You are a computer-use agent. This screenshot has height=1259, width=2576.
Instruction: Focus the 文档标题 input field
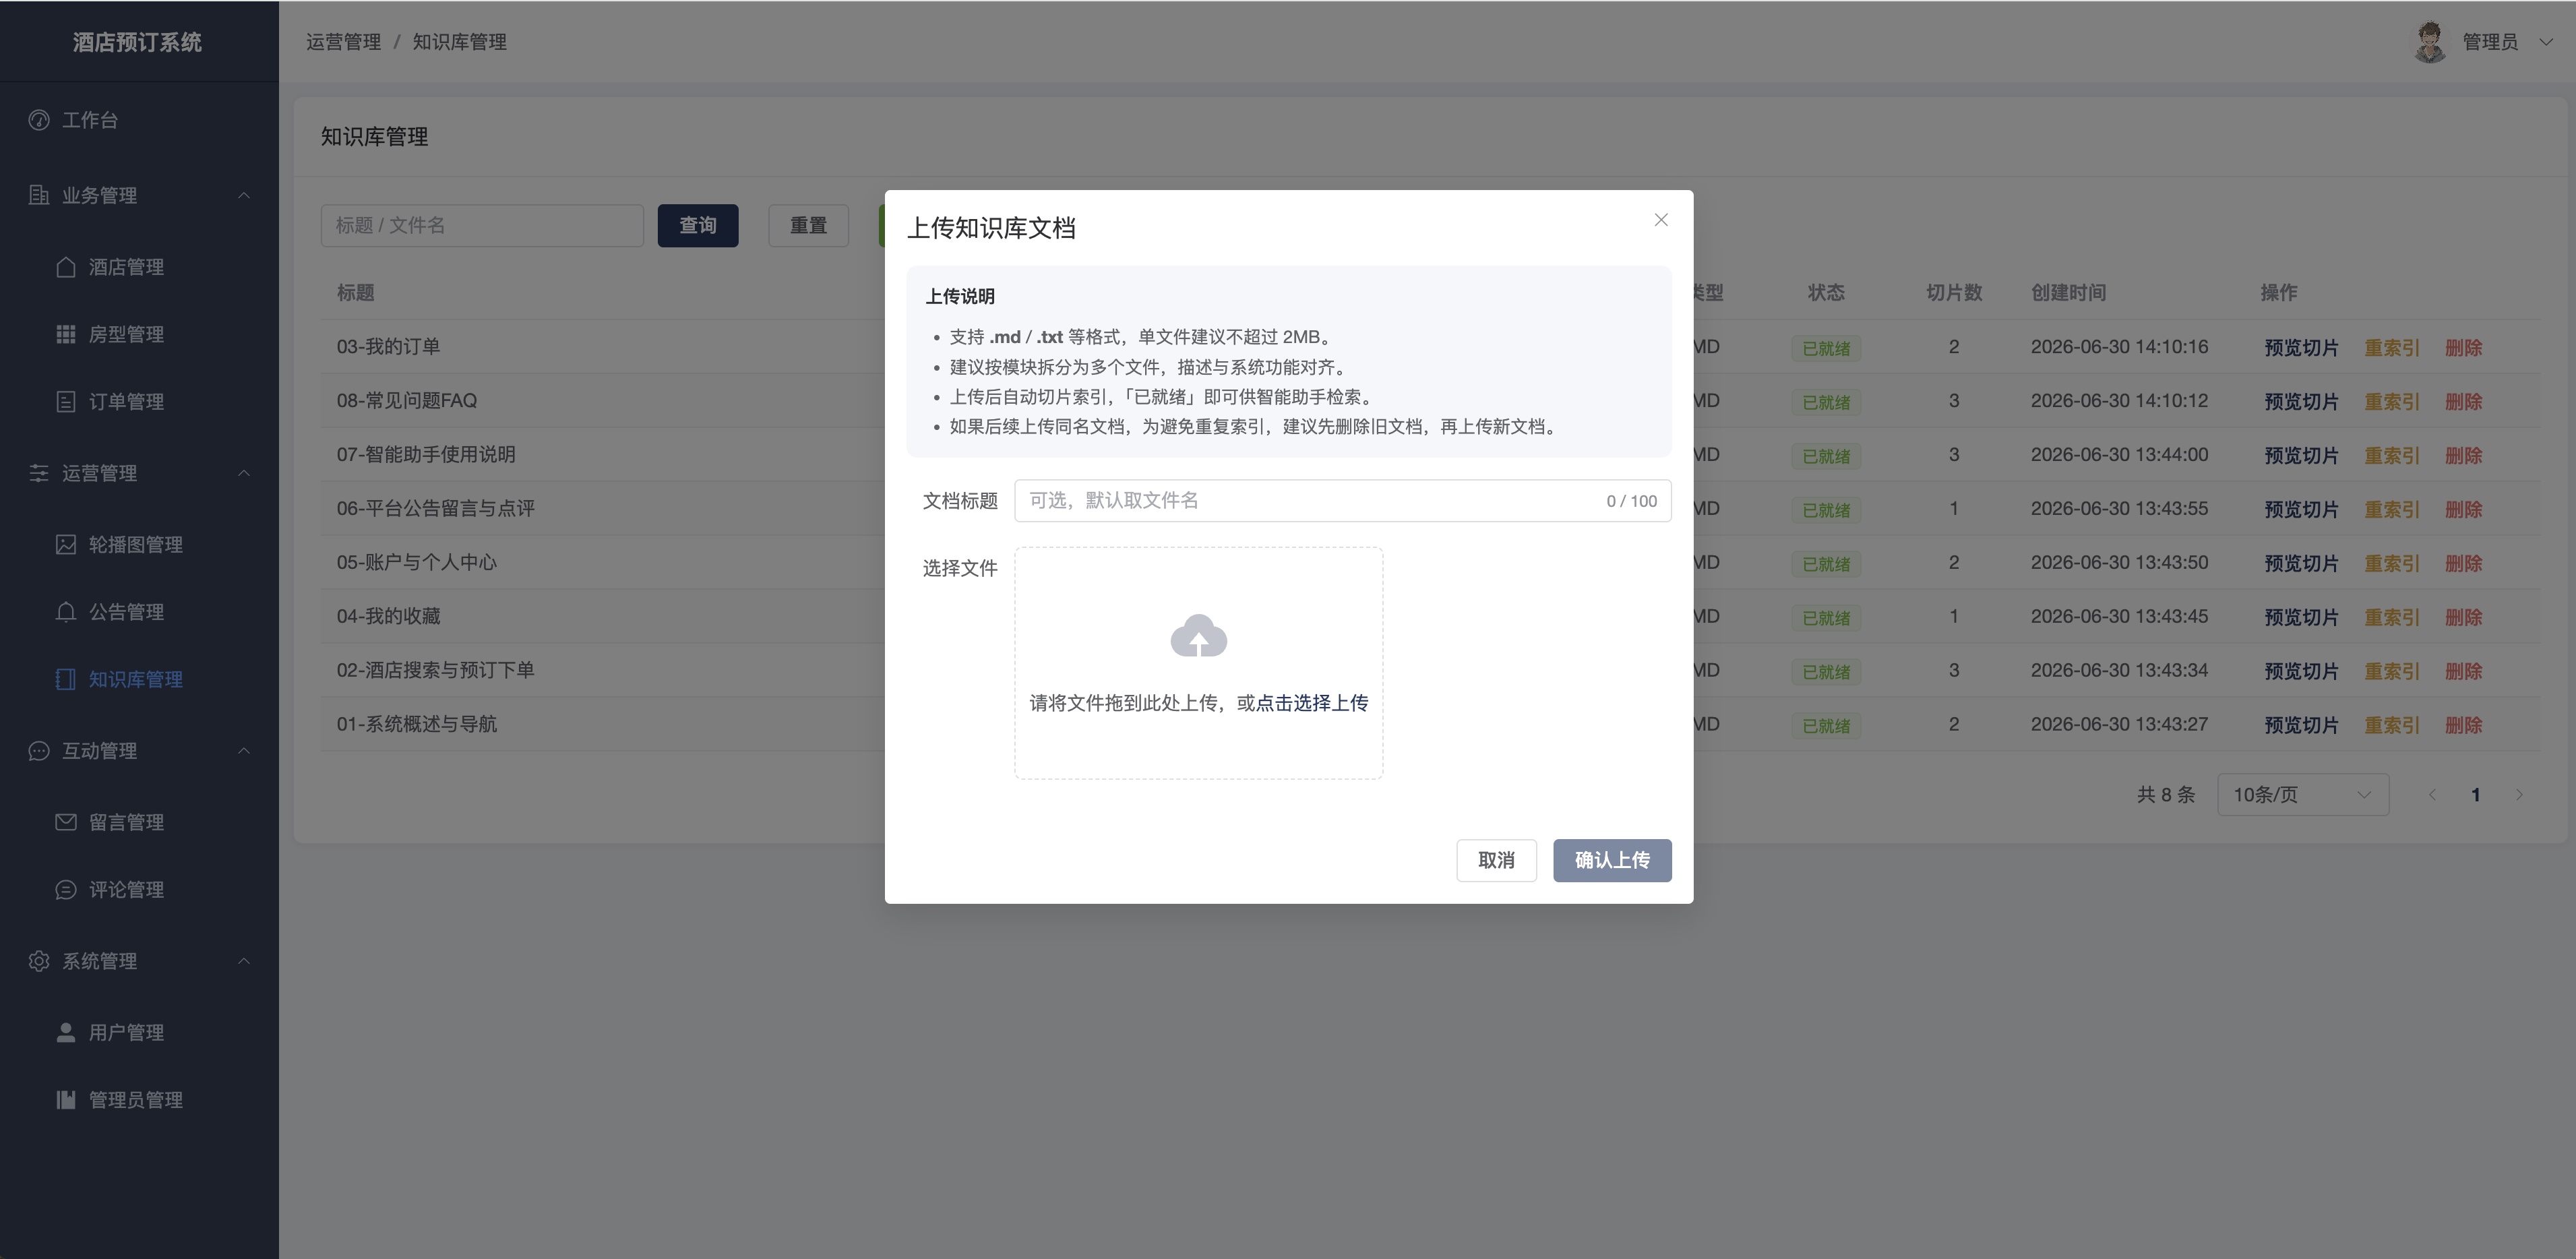pyautogui.click(x=1343, y=500)
